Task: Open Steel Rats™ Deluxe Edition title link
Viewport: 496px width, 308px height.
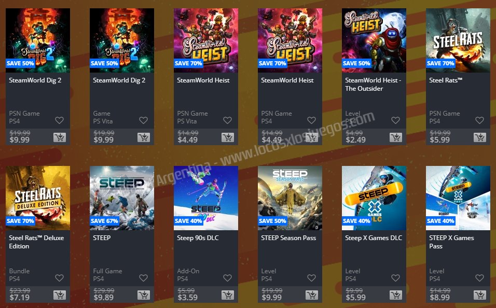Action: click(36, 242)
